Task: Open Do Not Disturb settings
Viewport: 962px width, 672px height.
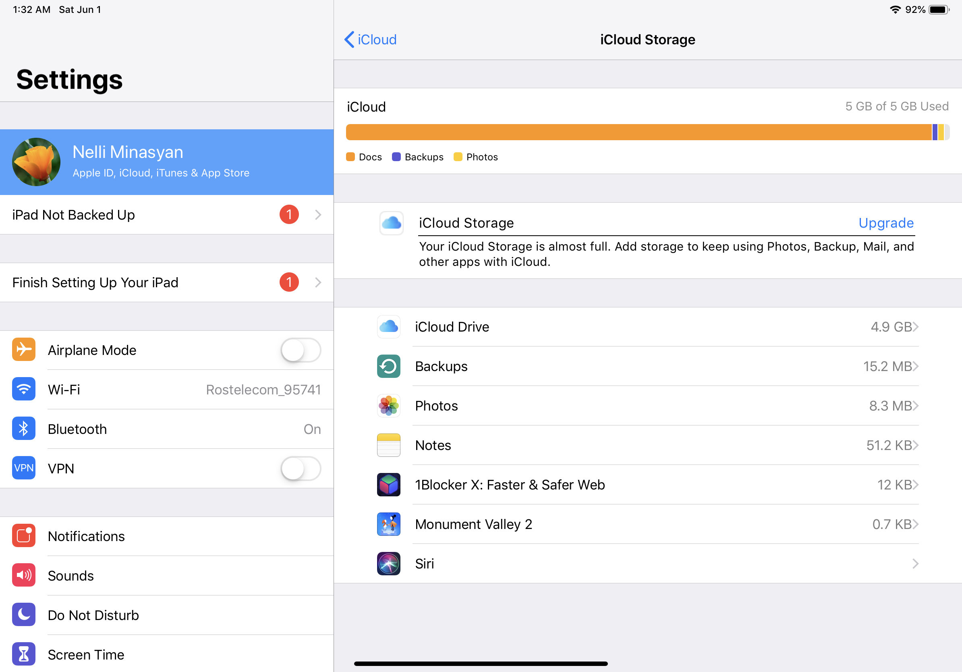Action: (93, 615)
